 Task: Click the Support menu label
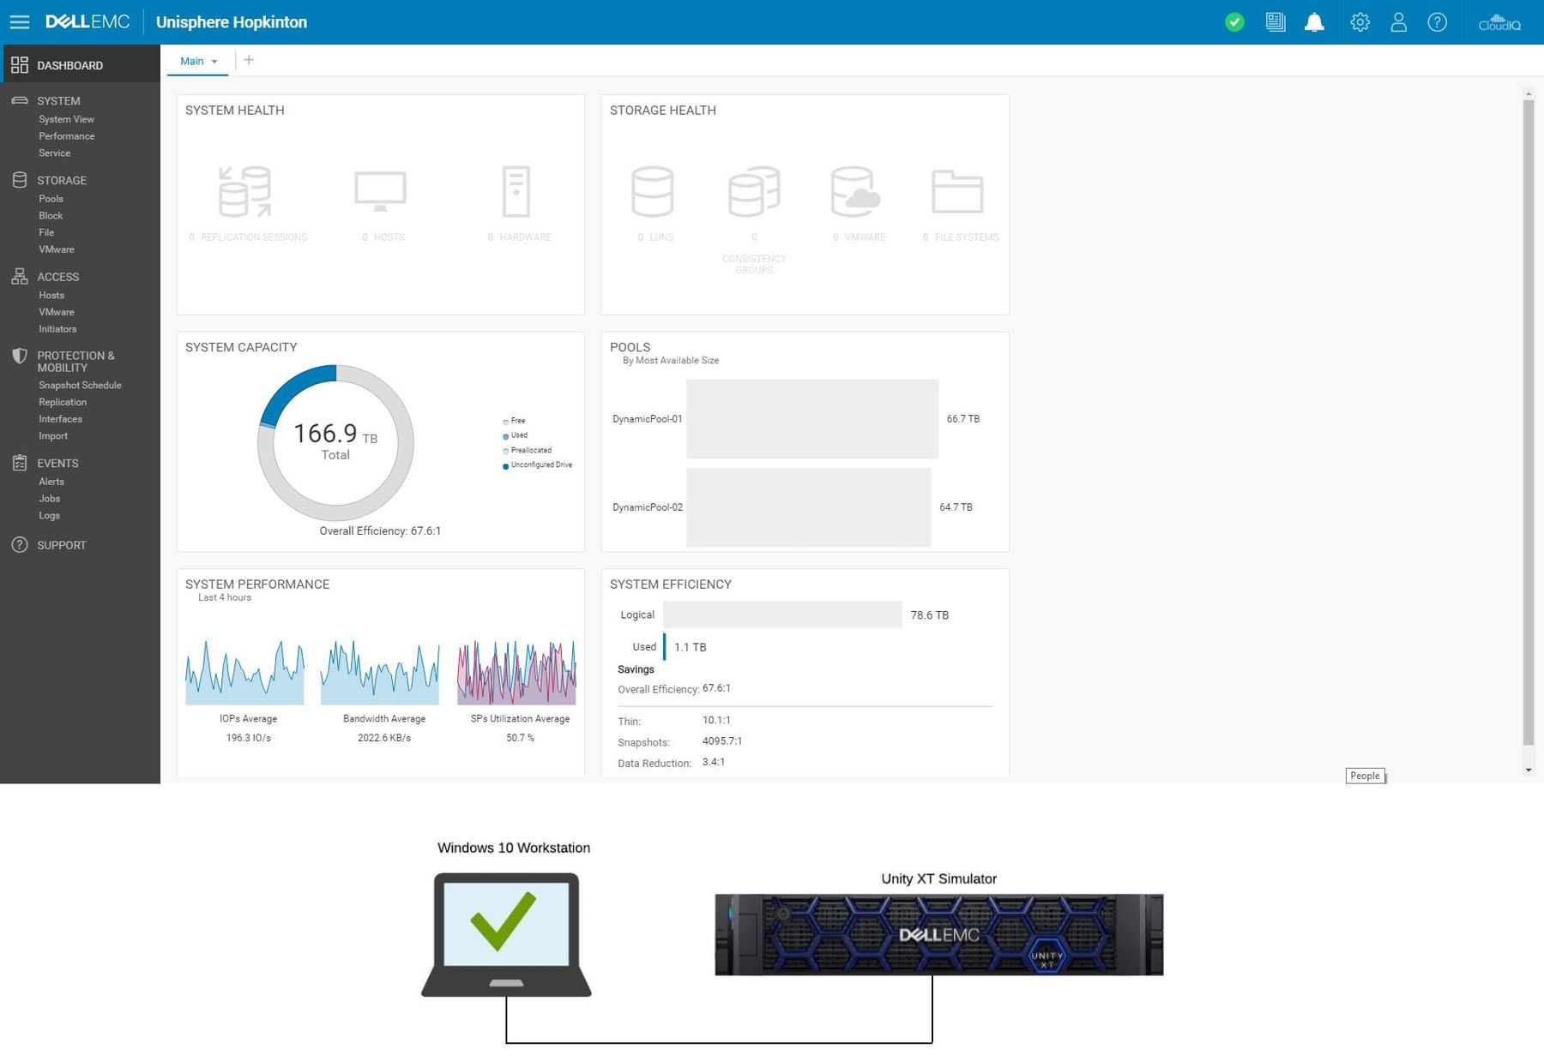(62, 545)
